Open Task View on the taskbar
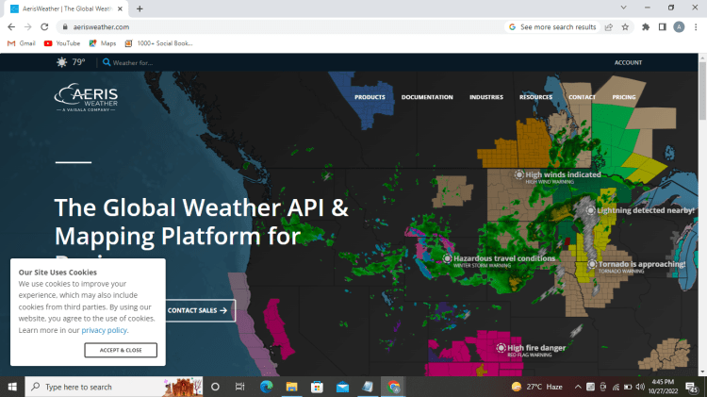 point(239,387)
